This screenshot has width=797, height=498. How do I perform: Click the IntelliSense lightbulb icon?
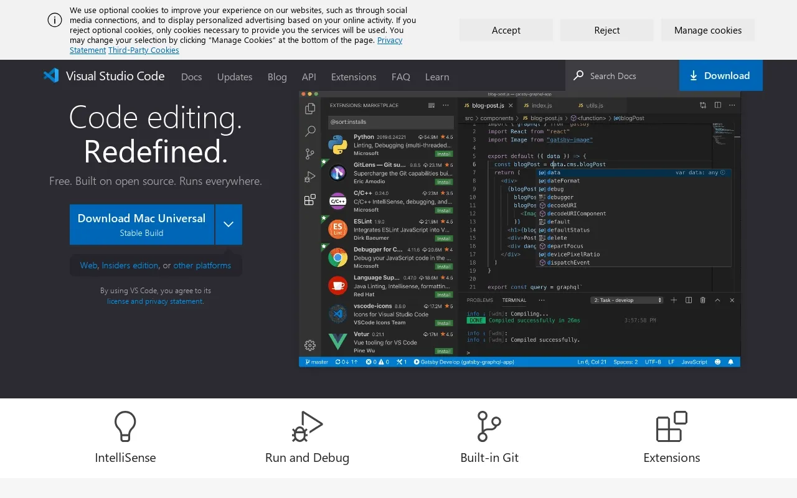125,426
